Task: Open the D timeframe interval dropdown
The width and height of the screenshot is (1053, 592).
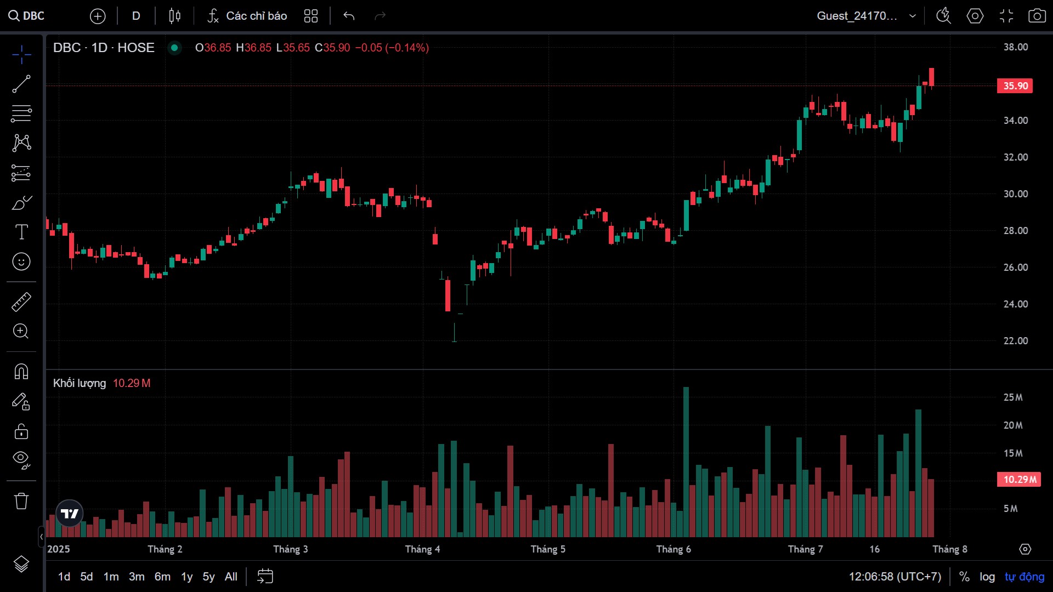Action: tap(136, 16)
